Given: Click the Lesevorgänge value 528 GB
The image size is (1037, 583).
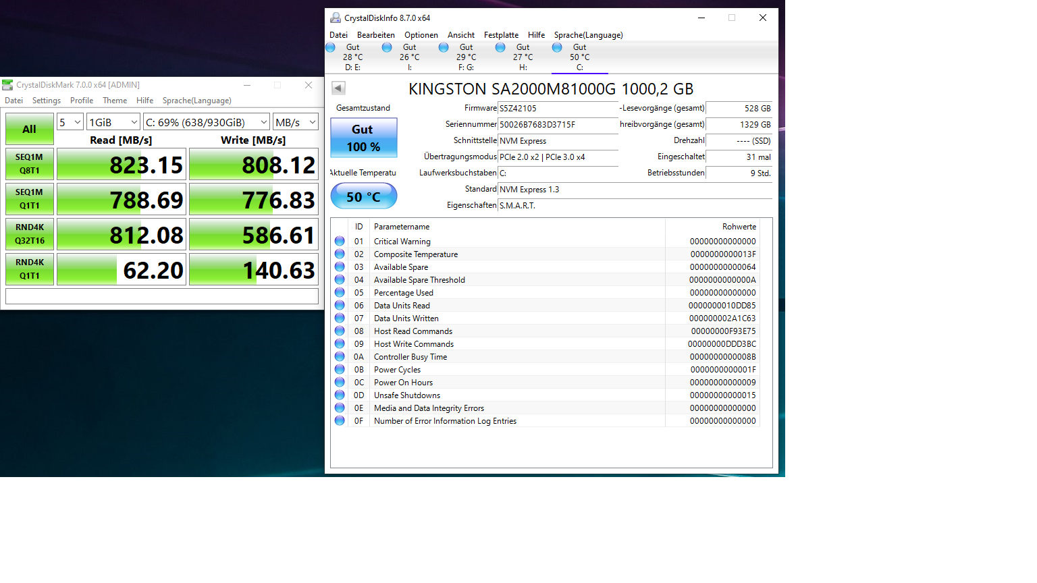Looking at the screenshot, I should click(739, 108).
